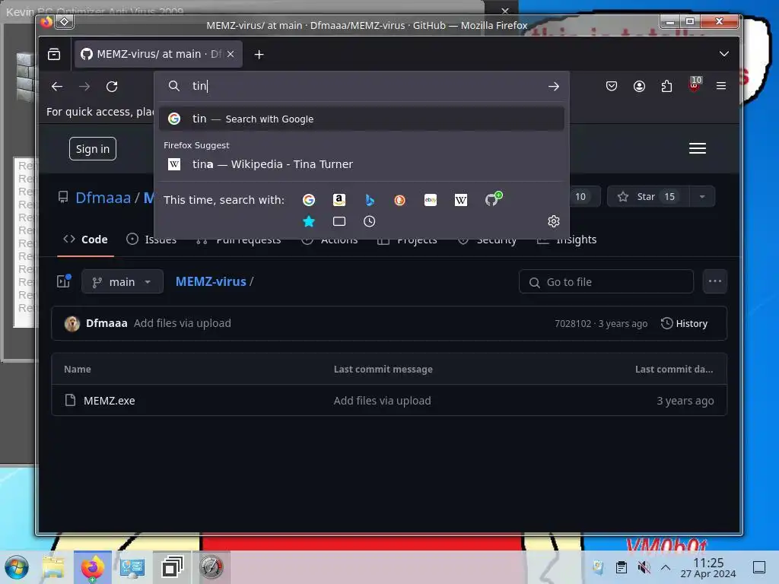Open the more options ellipsis button
779x584 pixels.
715,281
